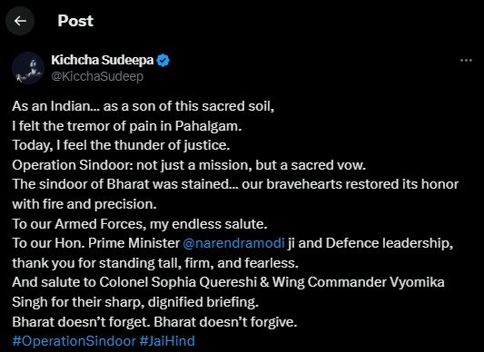This screenshot has width=484, height=352.
Task: Click the blue verified badge
Action: [x=163, y=60]
